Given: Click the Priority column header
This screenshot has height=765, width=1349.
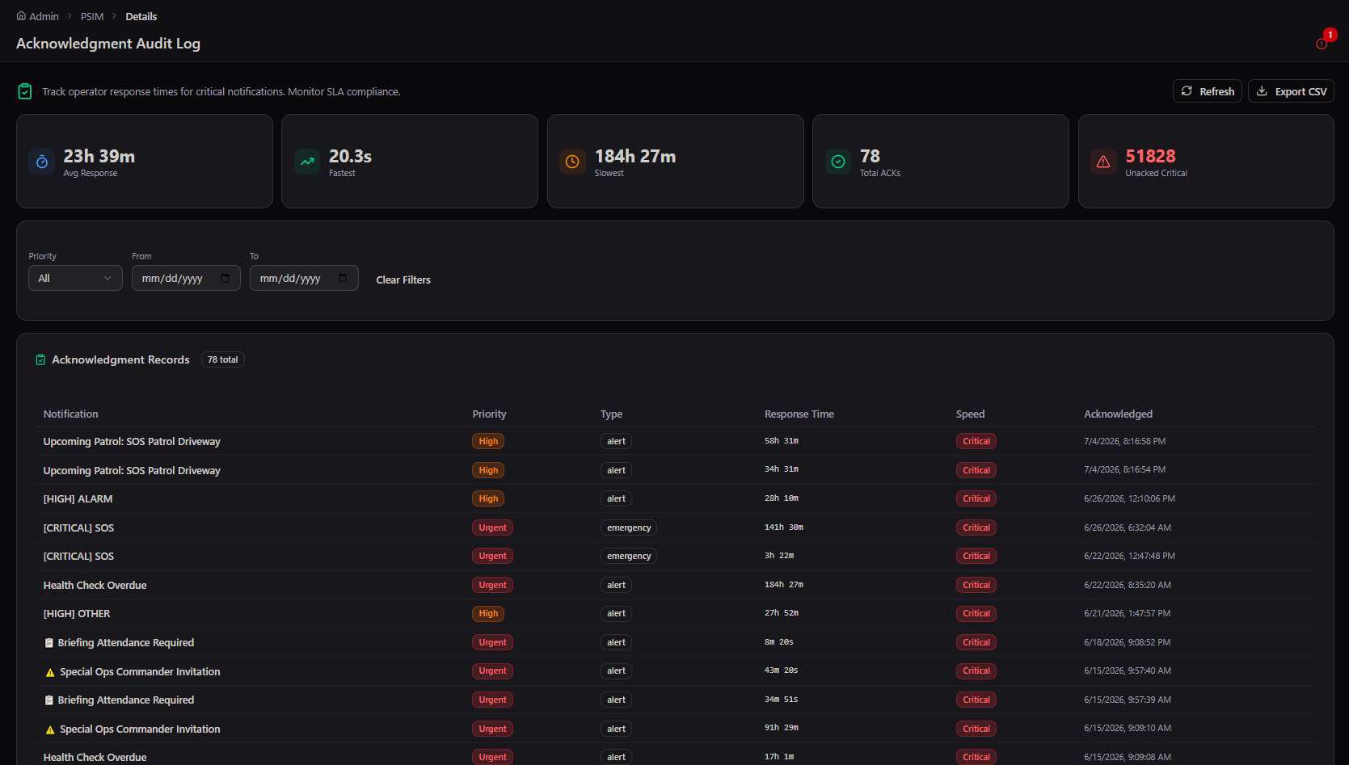Looking at the screenshot, I should point(490,414).
